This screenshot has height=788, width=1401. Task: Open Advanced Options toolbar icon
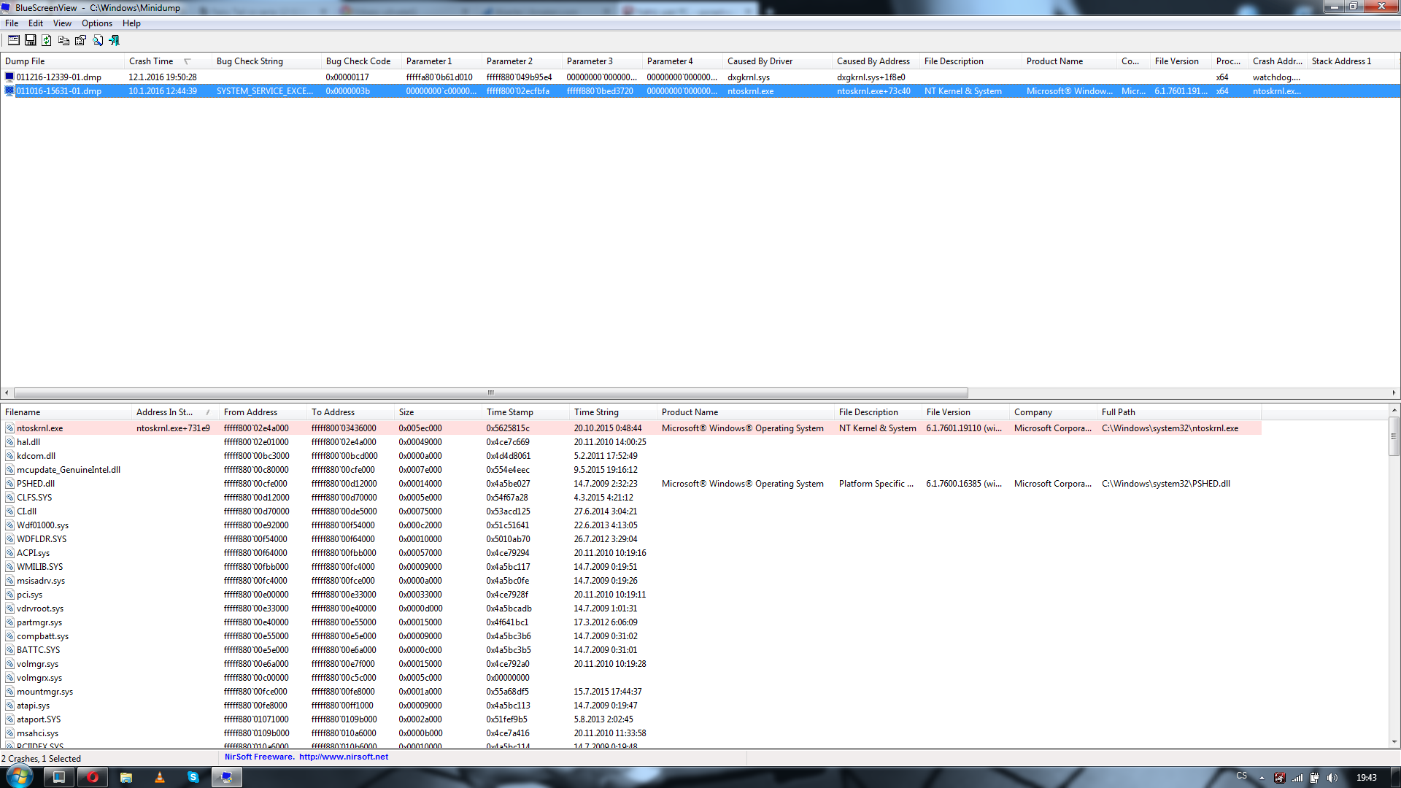tap(14, 41)
